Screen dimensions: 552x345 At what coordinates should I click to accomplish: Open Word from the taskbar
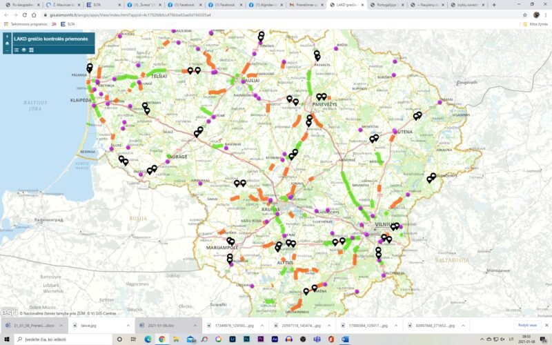345,339
